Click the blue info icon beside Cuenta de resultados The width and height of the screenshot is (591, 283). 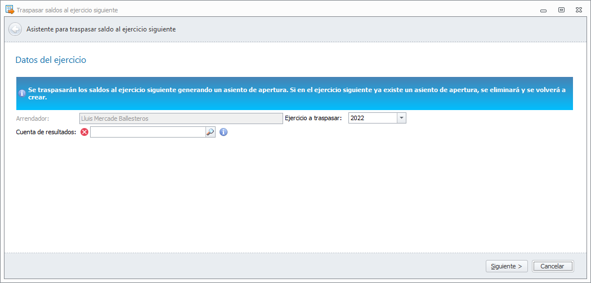coord(223,132)
